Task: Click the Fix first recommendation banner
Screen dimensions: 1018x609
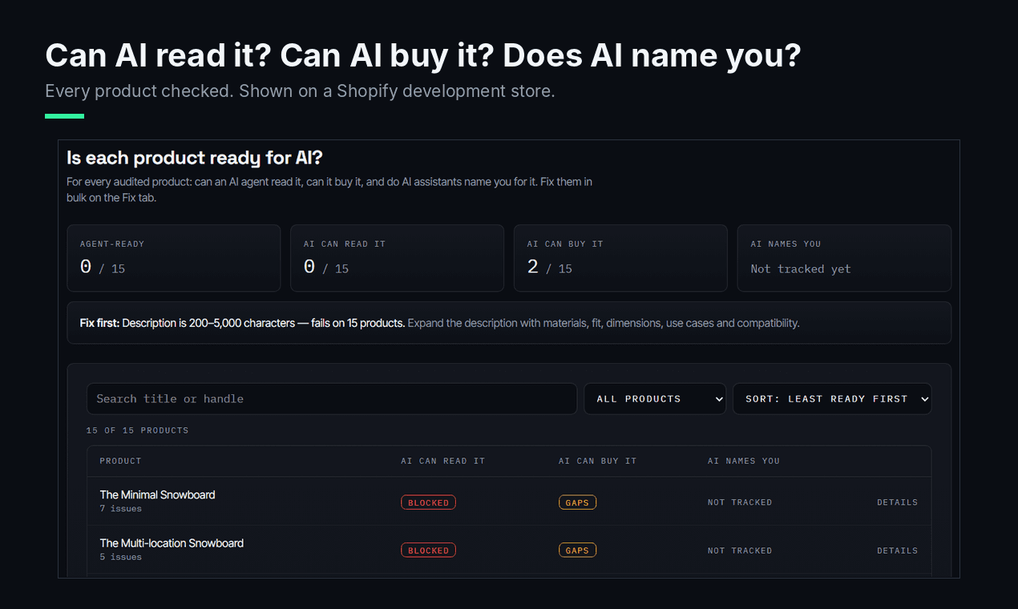Action: coord(509,323)
